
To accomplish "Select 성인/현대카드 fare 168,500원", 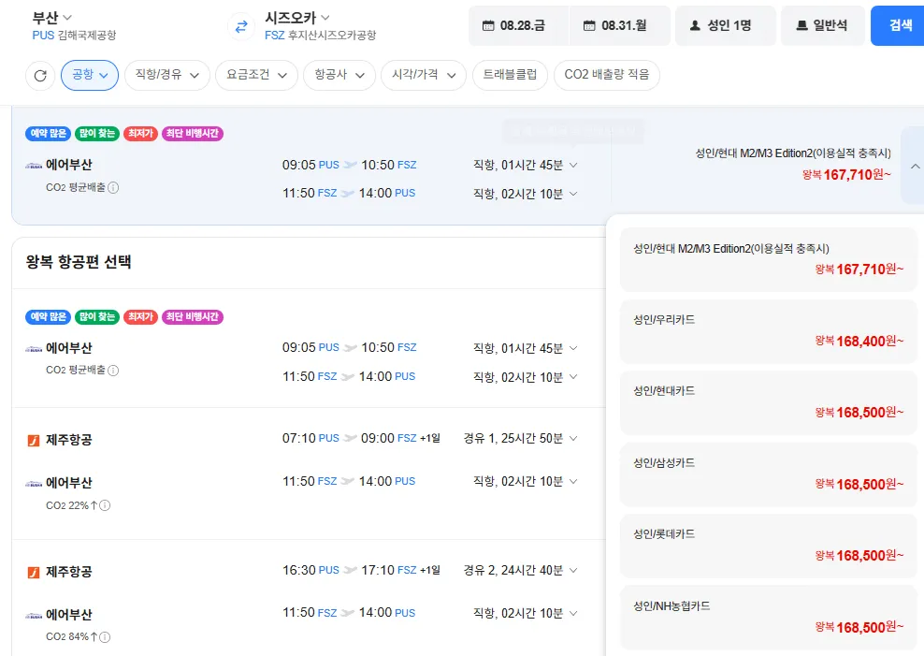I will (769, 402).
